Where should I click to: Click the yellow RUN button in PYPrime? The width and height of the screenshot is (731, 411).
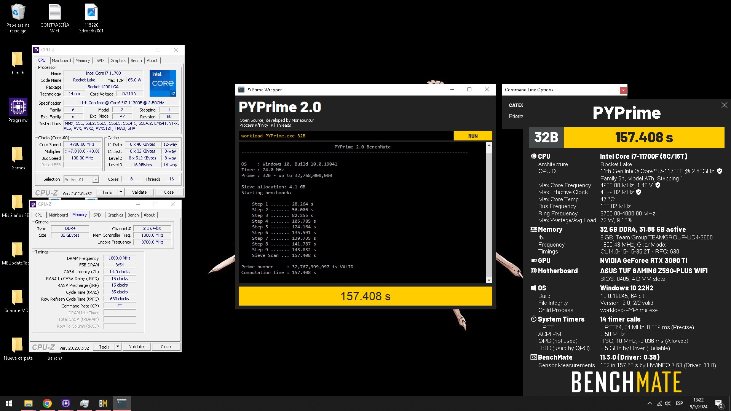[473, 136]
